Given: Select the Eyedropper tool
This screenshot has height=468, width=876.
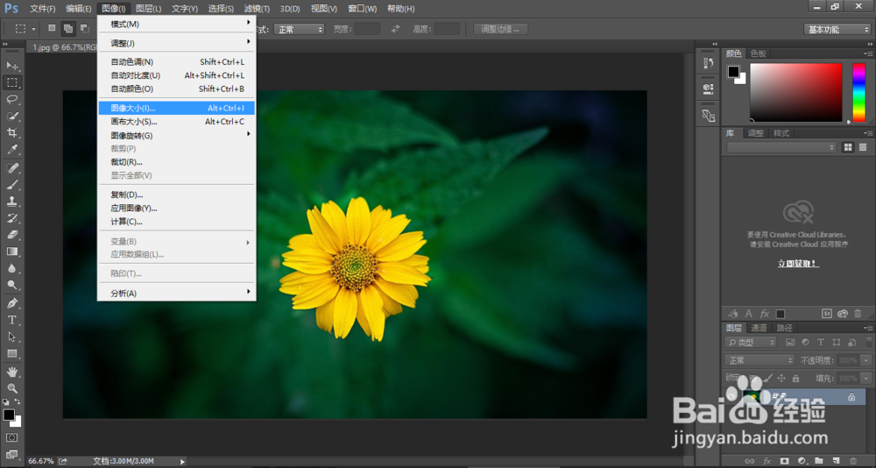Looking at the screenshot, I should (12, 150).
